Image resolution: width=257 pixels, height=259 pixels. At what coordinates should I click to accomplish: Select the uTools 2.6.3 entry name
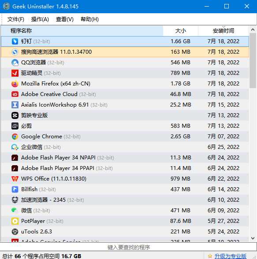coord(37,232)
